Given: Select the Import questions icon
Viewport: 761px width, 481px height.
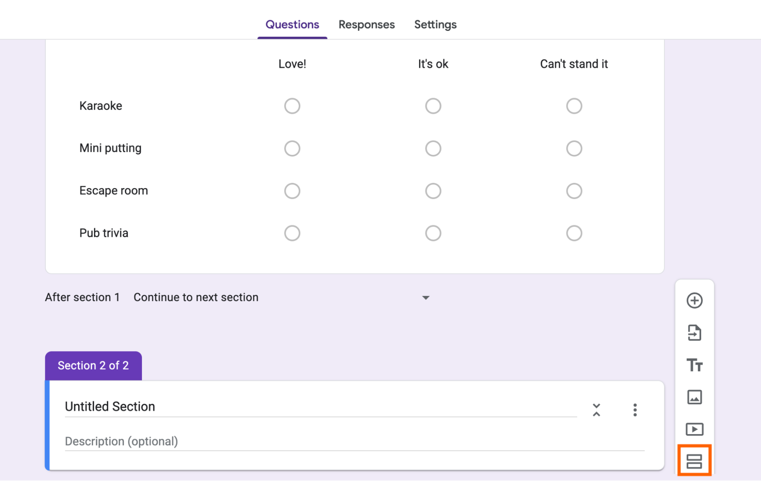Looking at the screenshot, I should click(x=696, y=333).
